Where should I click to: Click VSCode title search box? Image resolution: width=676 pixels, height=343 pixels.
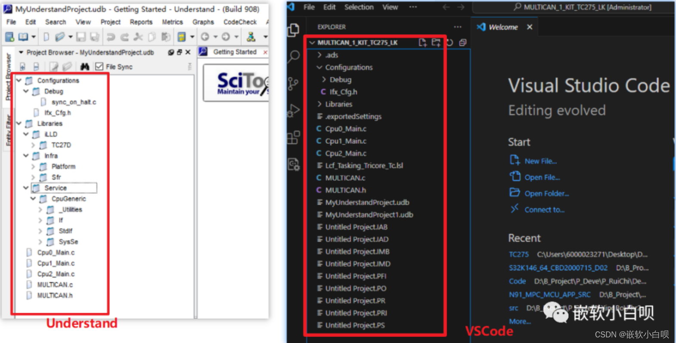coord(574,7)
